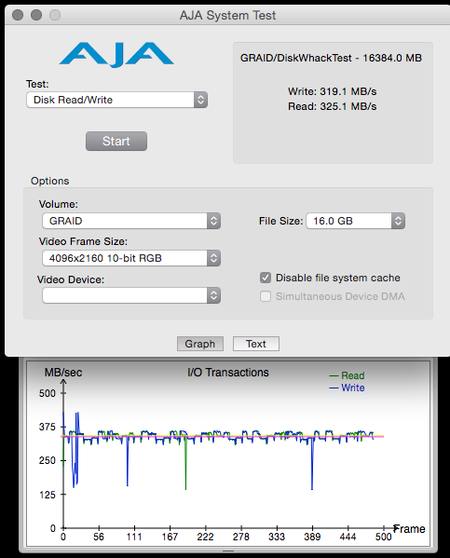Open the Test type dropdown
Screen dimensions: 450x558
(x=116, y=100)
